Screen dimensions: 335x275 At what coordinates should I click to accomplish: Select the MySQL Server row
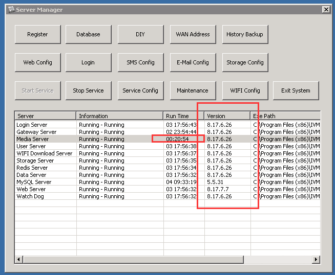pyautogui.click(x=167, y=182)
